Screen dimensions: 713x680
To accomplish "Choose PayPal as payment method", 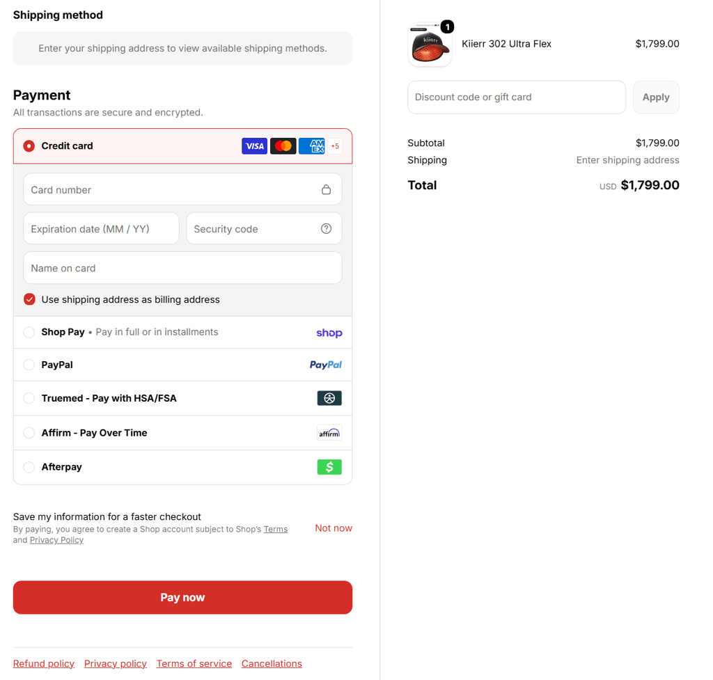I will 183,365.
